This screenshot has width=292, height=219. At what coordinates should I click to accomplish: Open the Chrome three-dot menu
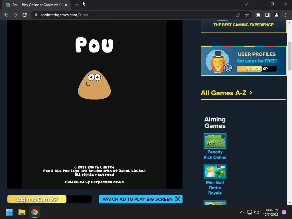tap(286, 15)
